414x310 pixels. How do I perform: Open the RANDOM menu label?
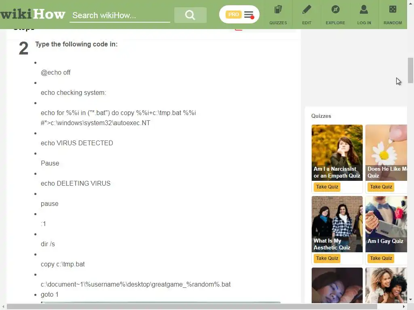point(393,23)
